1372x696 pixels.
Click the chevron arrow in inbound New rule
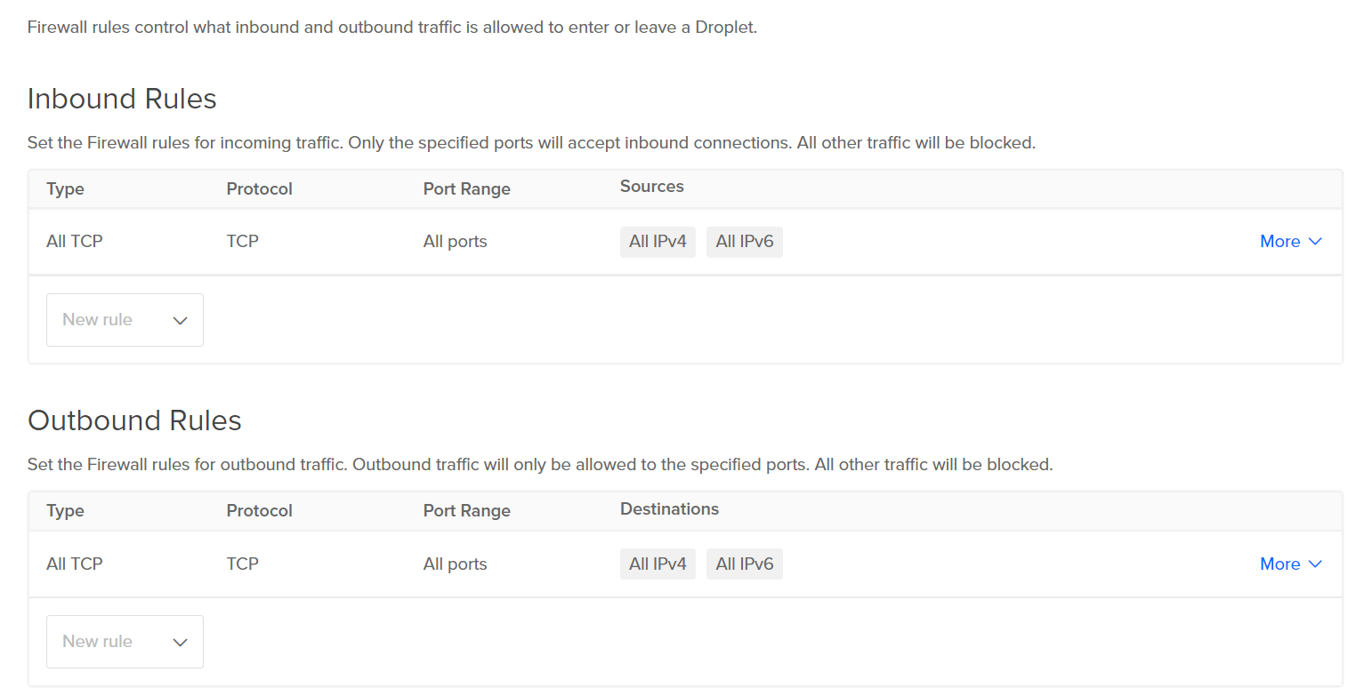pyautogui.click(x=181, y=321)
